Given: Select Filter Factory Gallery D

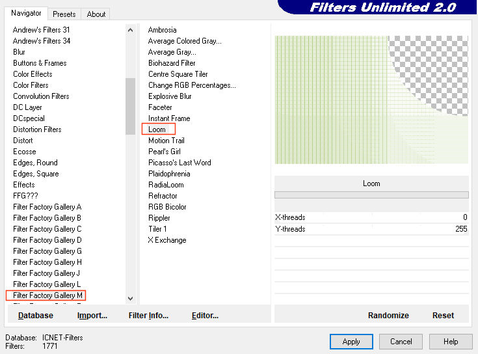Looking at the screenshot, I should pos(47,240).
